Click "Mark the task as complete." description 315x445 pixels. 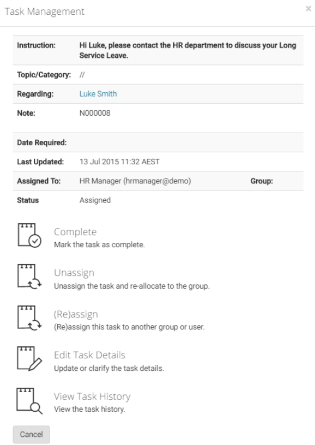point(99,245)
